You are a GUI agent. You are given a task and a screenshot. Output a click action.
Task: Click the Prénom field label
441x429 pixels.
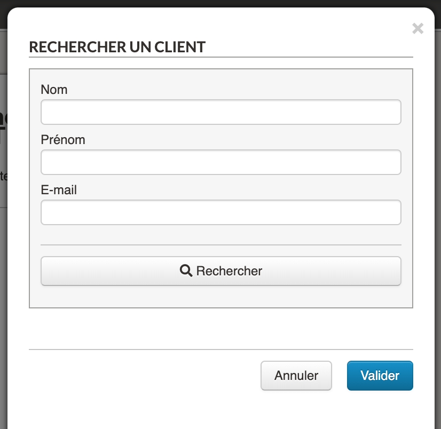[63, 140]
